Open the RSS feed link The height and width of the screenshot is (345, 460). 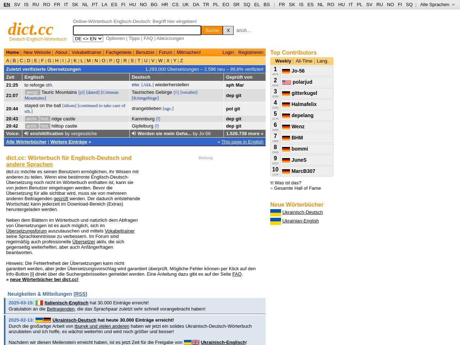[80, 294]
